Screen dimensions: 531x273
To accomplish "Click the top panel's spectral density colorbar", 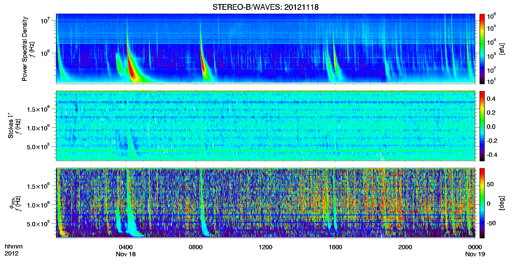I will pyautogui.click(x=482, y=49).
